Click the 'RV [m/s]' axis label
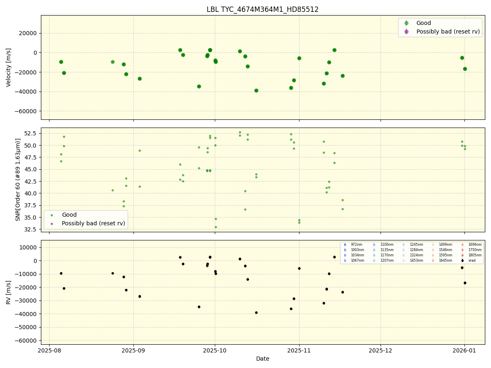The height and width of the screenshot is (368, 491). (x=9, y=292)
